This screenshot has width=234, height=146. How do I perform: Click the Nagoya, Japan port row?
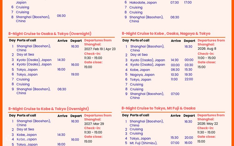click(142, 75)
